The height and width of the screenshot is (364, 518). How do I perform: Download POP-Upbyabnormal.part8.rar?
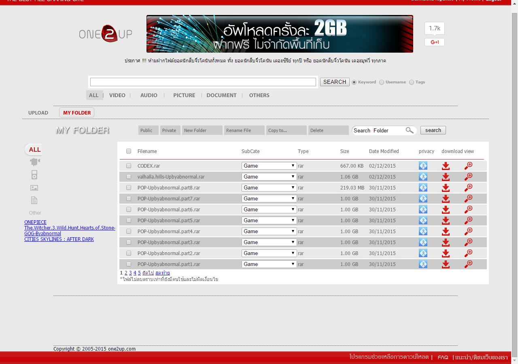coord(446,187)
